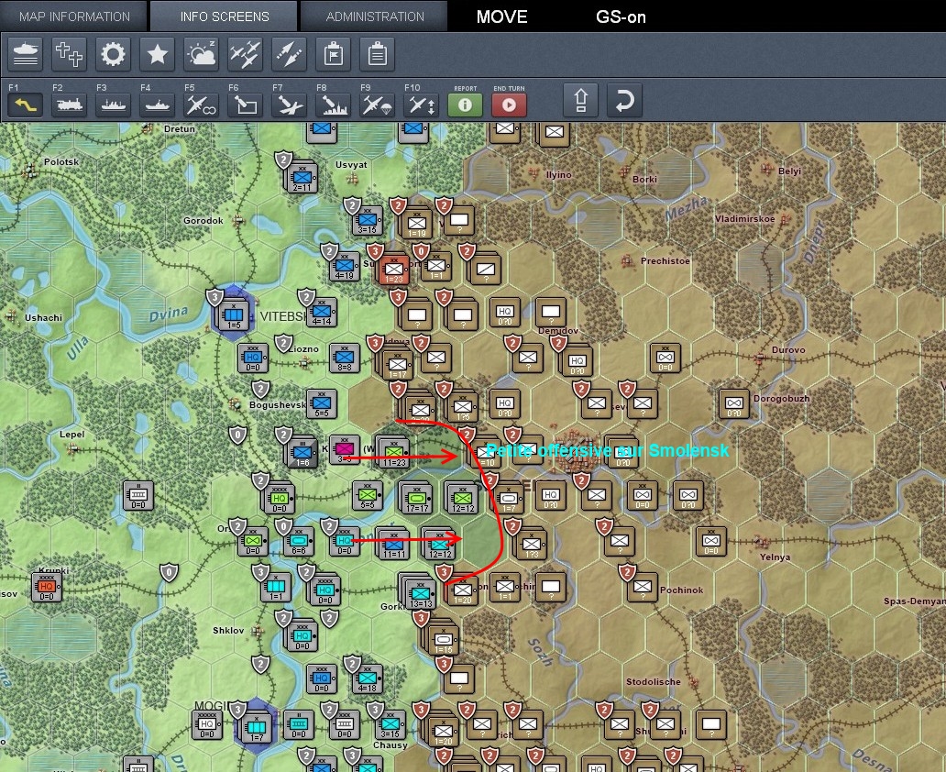Select the F3 naval transport mode
The image size is (946, 772).
tap(114, 105)
